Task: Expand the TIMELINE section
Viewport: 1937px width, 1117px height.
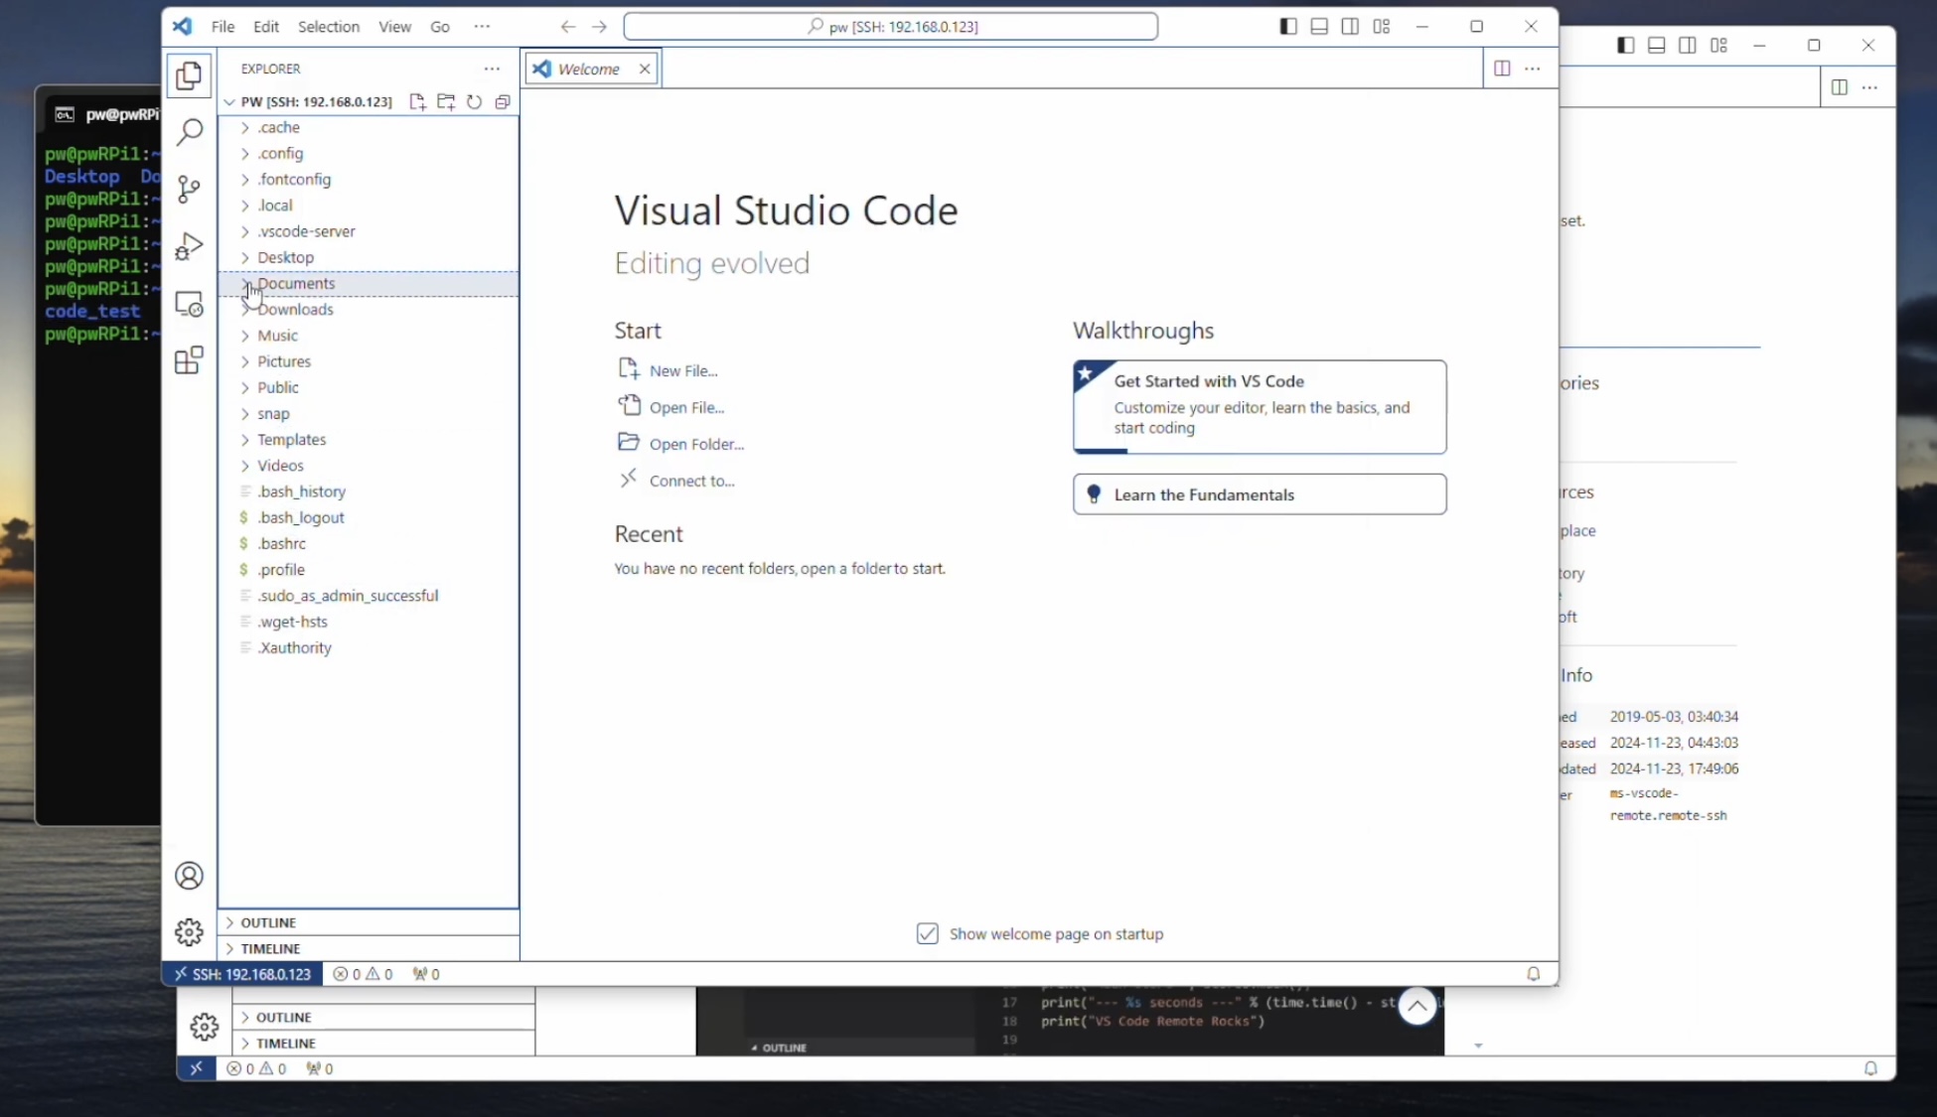Action: click(x=270, y=948)
